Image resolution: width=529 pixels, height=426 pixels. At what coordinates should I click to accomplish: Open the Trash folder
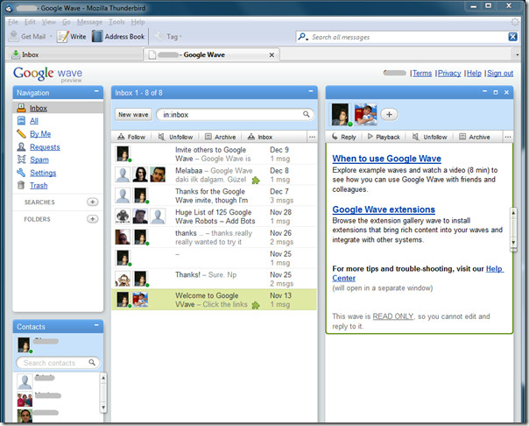[39, 186]
